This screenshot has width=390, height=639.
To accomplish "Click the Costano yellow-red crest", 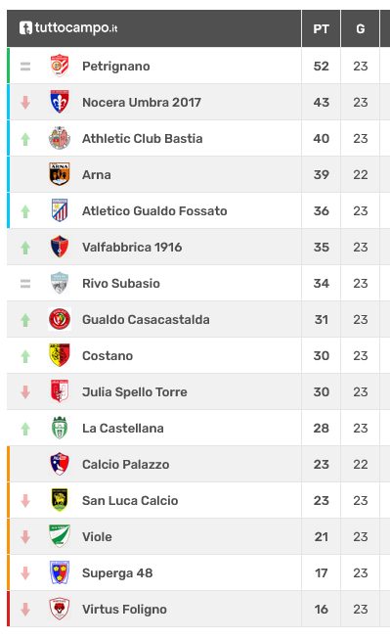I will (x=60, y=355).
